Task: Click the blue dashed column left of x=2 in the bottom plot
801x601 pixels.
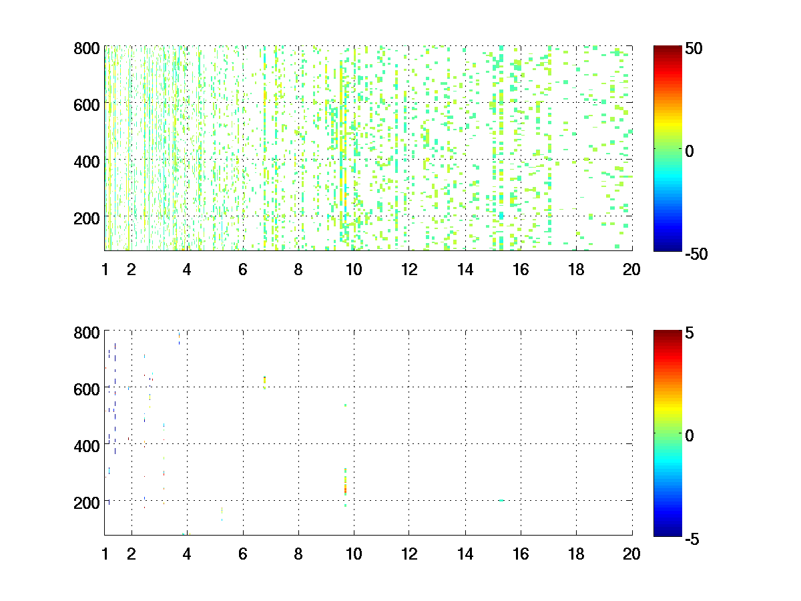Action: tap(115, 401)
